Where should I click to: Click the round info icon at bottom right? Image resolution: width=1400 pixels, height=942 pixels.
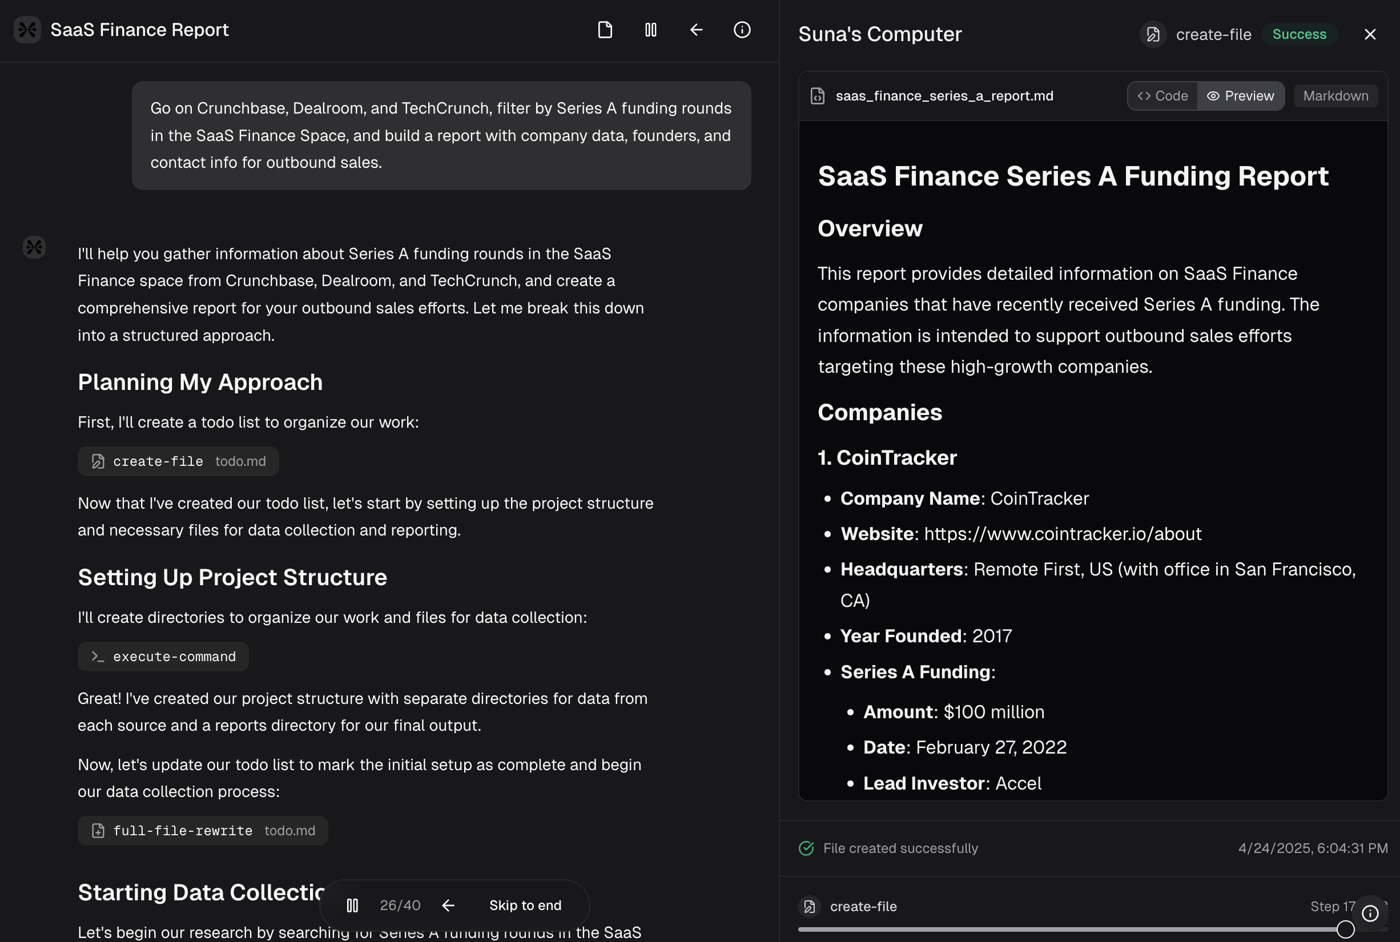coord(1370,913)
